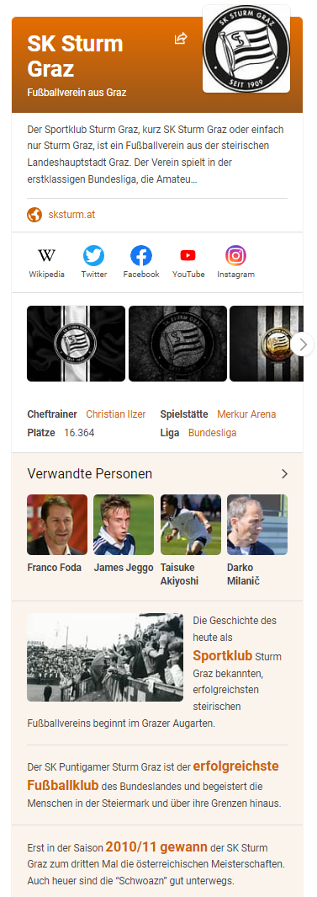
Task: Open the Christian Ilzer trainer link
Action: [115, 414]
